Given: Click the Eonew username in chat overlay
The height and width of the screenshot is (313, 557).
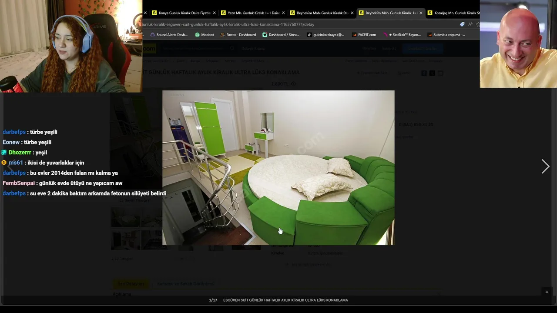Looking at the screenshot, I should (11, 142).
